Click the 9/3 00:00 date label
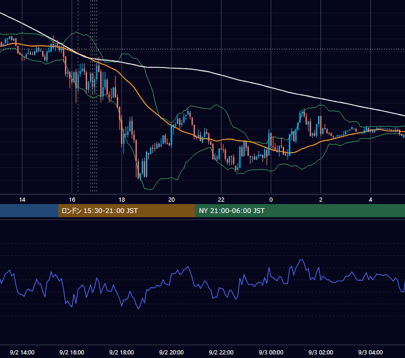This screenshot has width=405, height=358. point(271,353)
